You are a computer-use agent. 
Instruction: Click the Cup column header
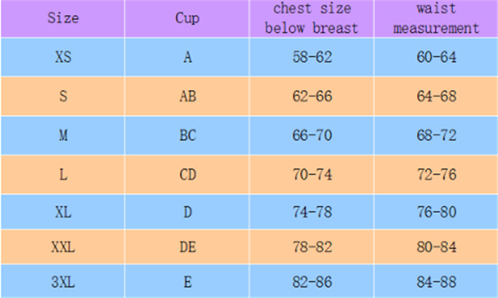click(187, 19)
